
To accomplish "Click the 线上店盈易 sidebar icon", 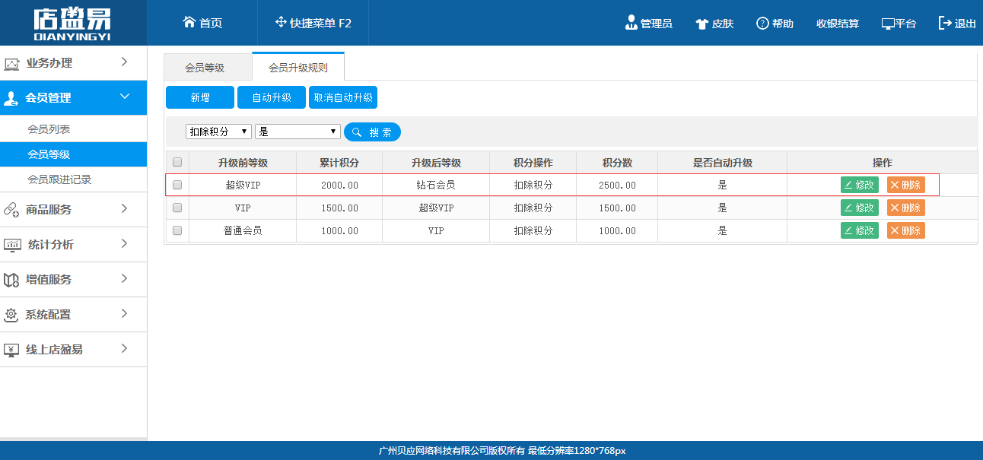I will tap(11, 350).
